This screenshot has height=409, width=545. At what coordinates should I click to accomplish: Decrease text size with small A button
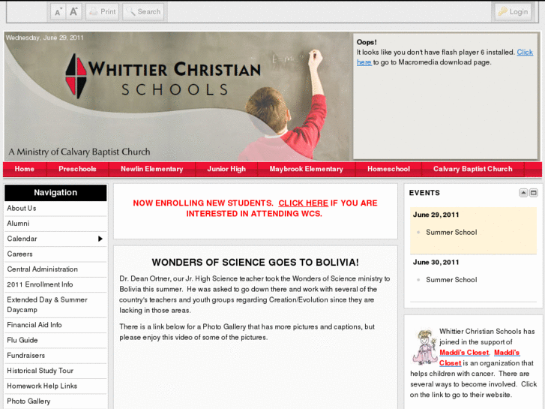click(x=58, y=12)
